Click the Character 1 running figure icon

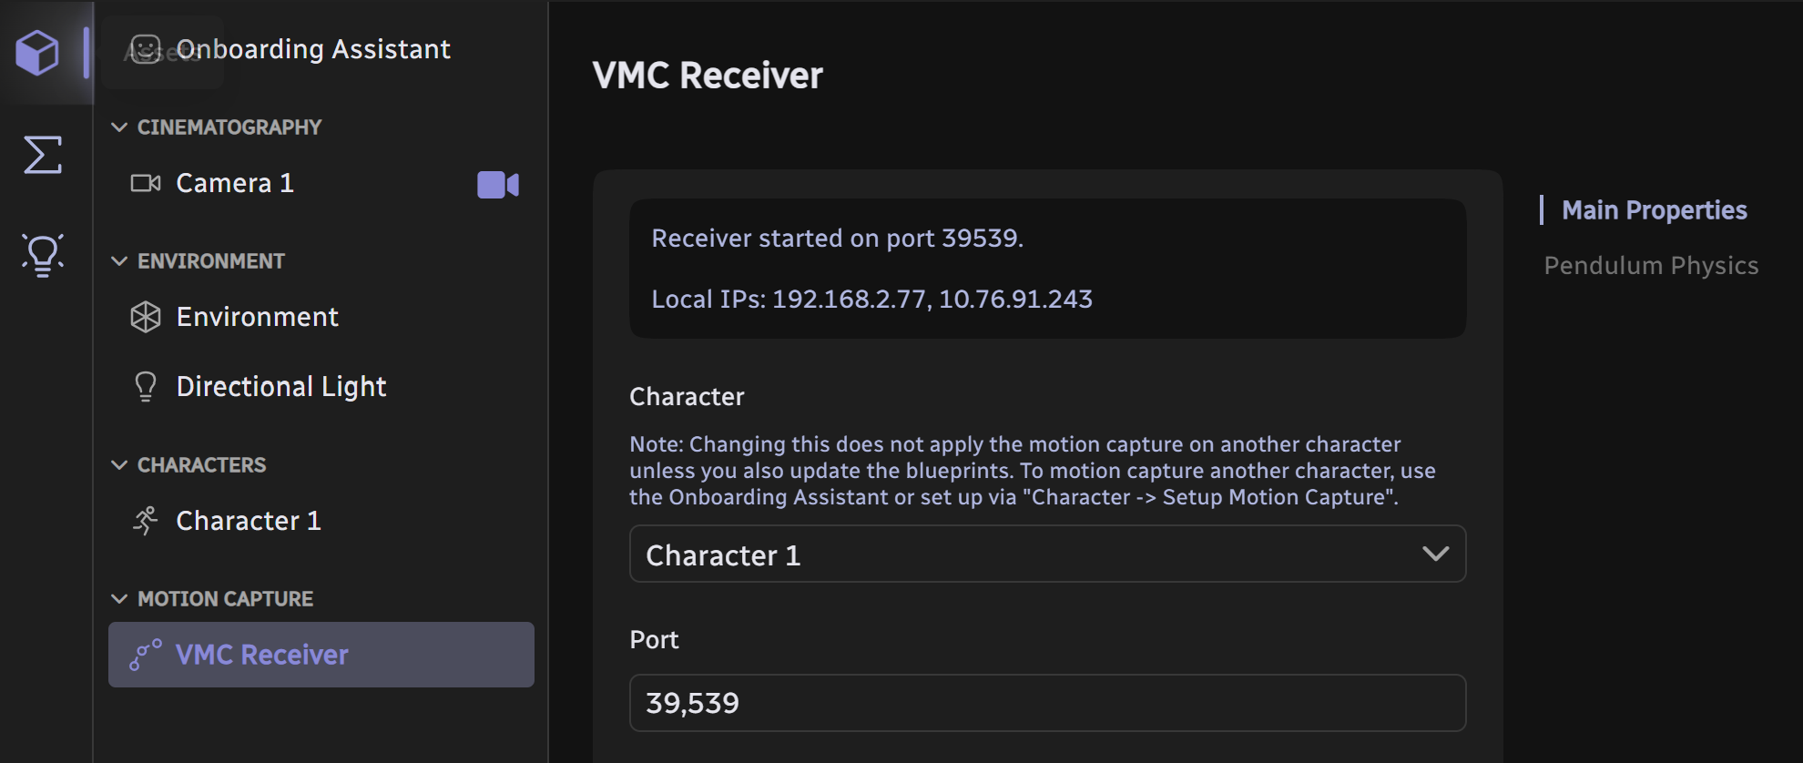pos(146,521)
